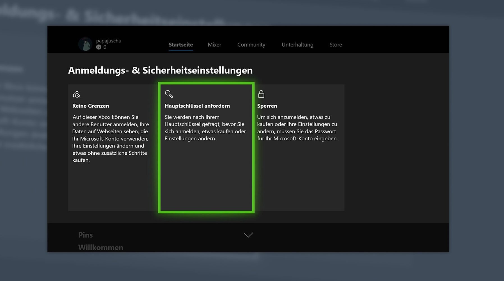Click the Keine Grenzen description text
504x281 pixels.
click(x=111, y=138)
